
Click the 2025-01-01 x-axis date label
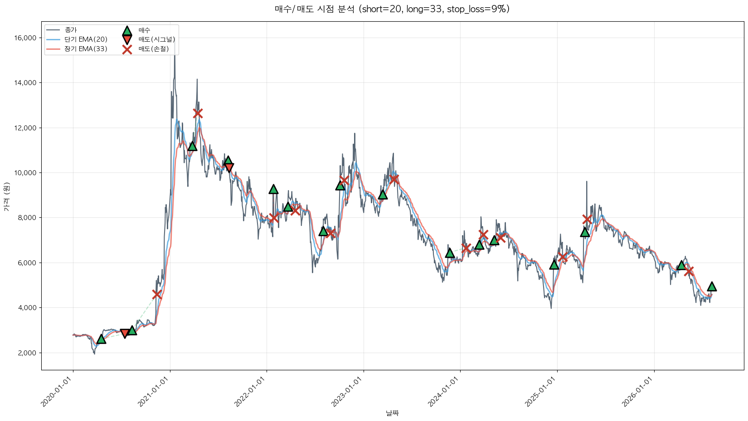541,392
